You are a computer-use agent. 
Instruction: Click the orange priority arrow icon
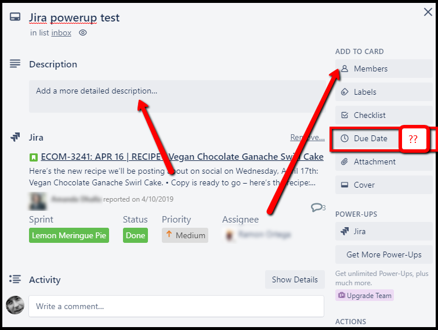(x=169, y=234)
